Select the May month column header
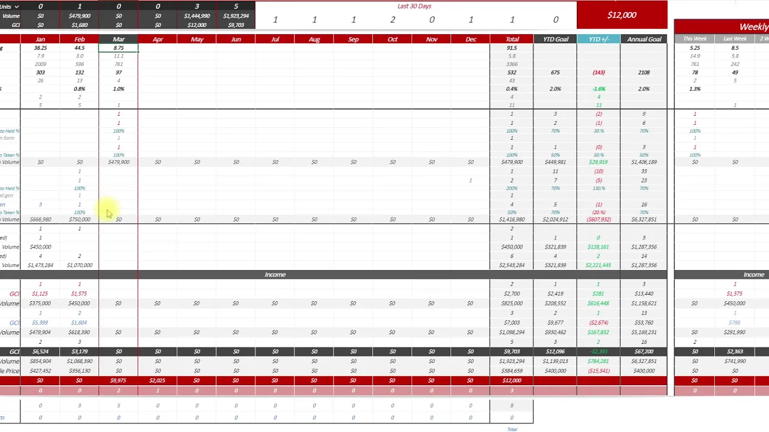769x432 pixels. tap(197, 40)
